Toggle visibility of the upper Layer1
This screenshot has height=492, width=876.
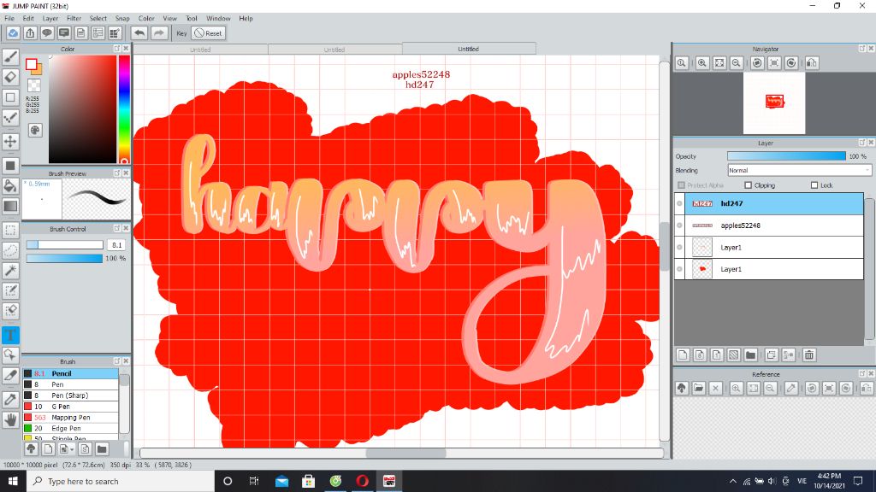point(679,247)
